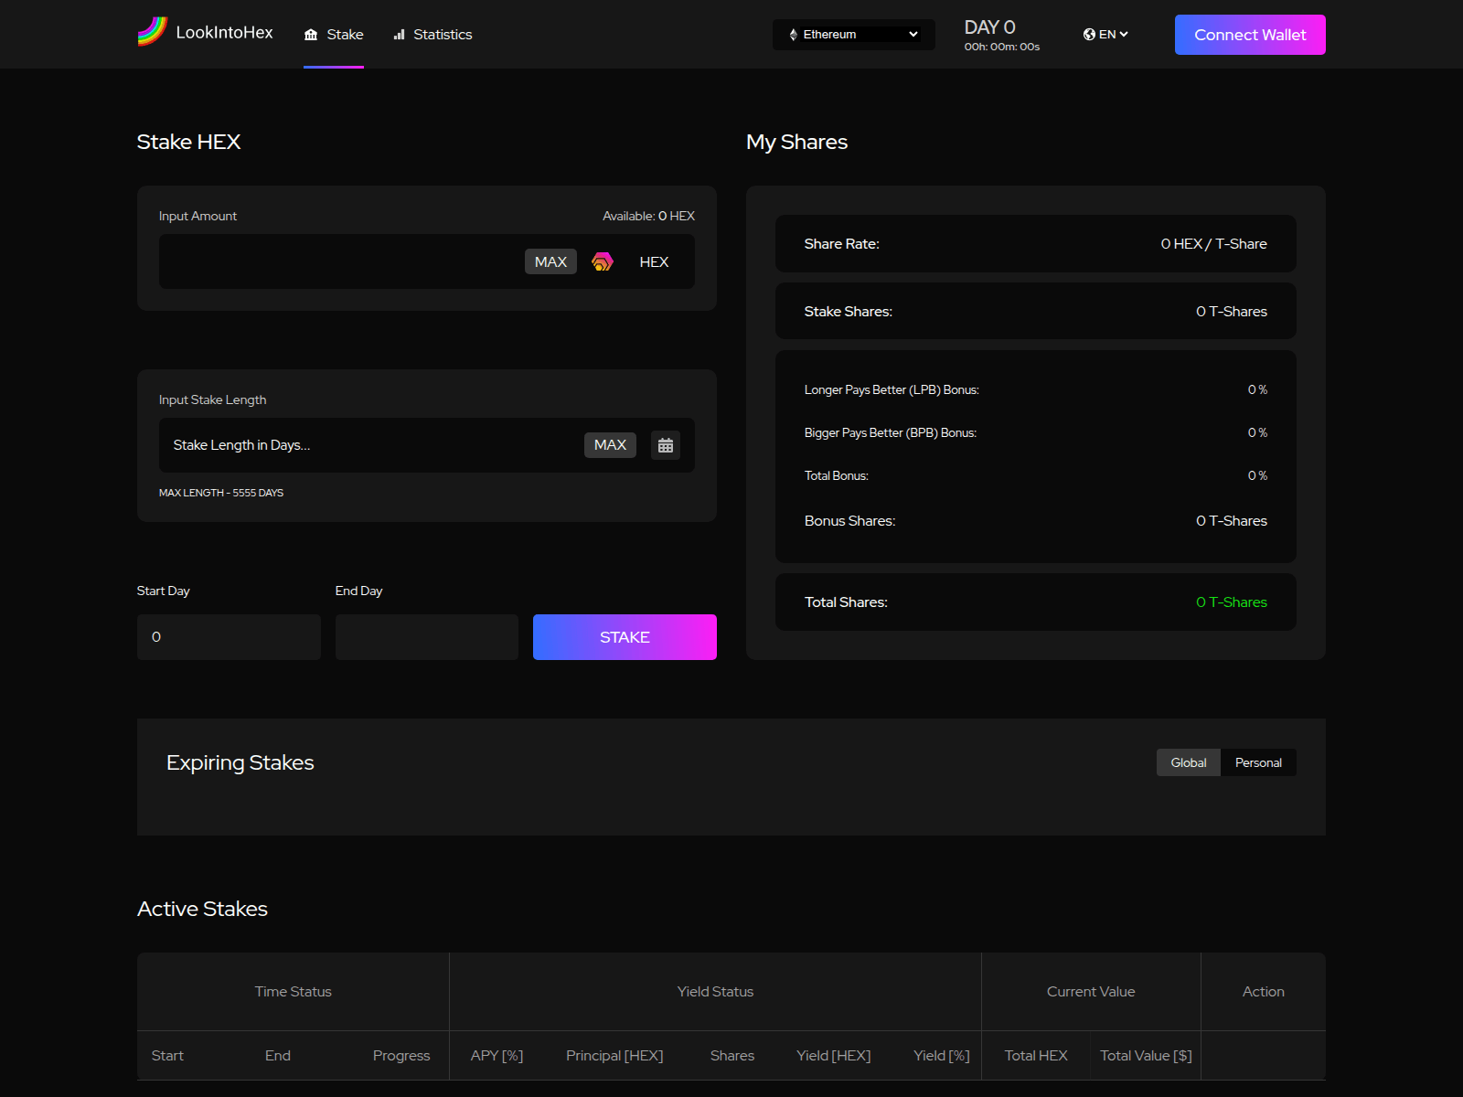
Task: Click the Statistics bar chart icon
Action: click(x=399, y=35)
